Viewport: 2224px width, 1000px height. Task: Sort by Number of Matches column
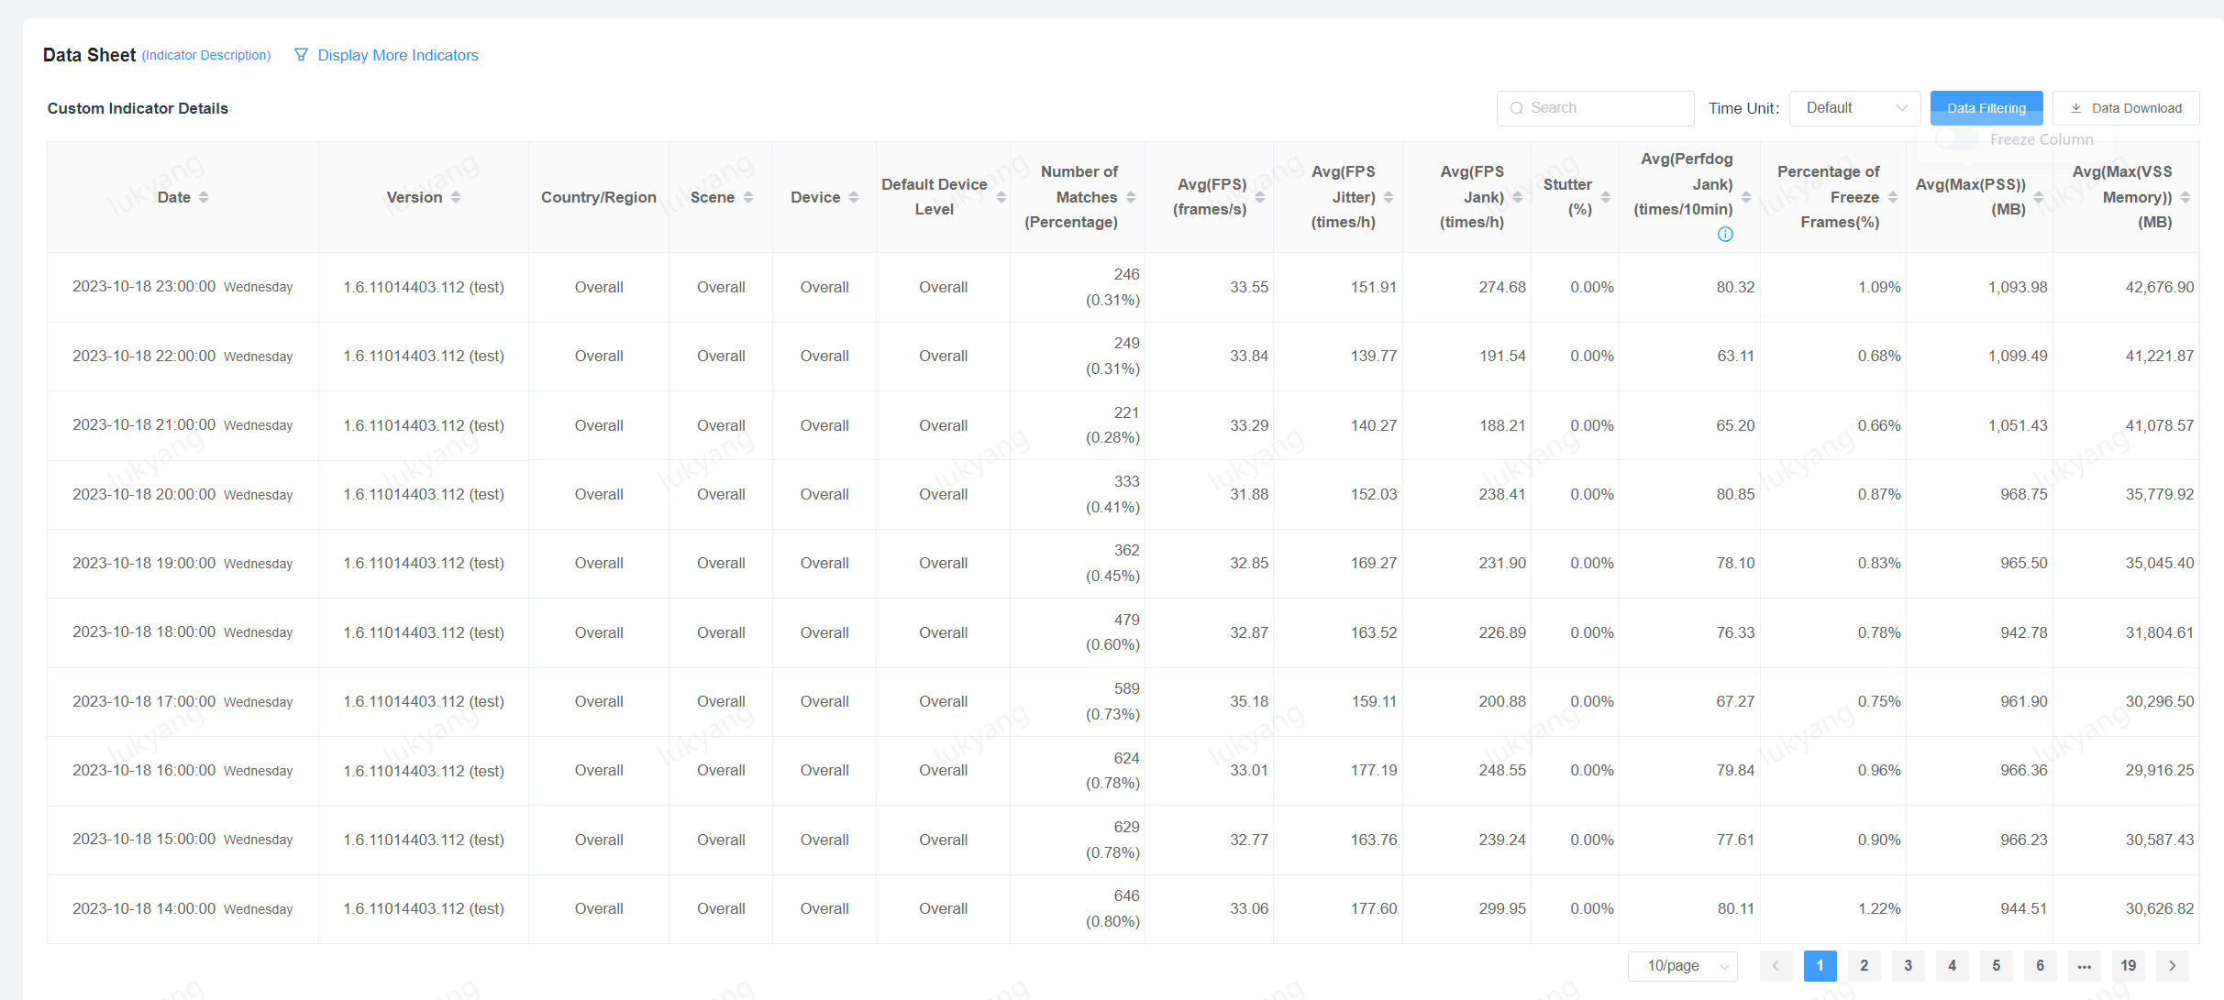click(1131, 197)
